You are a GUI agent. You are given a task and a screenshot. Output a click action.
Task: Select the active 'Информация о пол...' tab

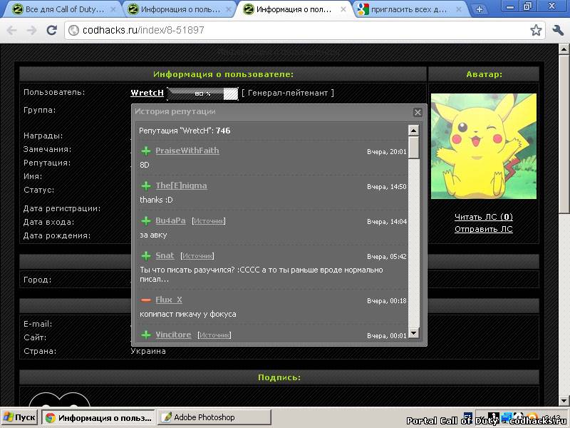point(294,9)
